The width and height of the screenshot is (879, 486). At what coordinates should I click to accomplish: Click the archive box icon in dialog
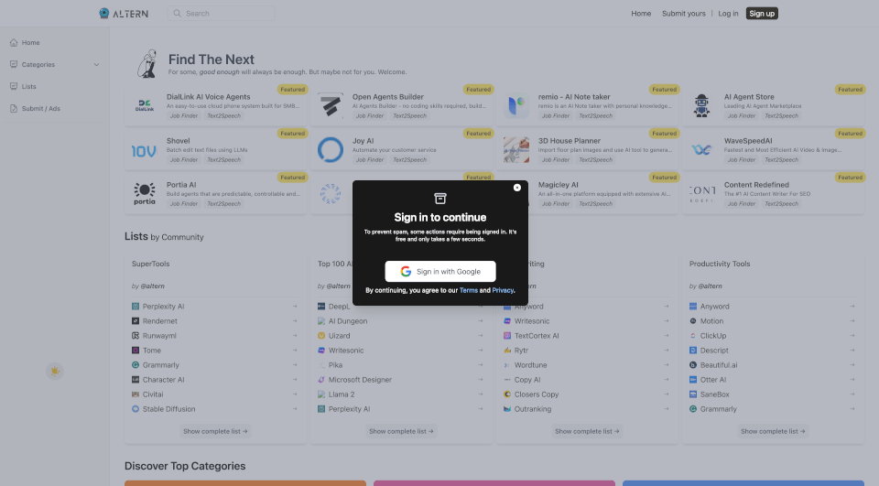click(440, 199)
